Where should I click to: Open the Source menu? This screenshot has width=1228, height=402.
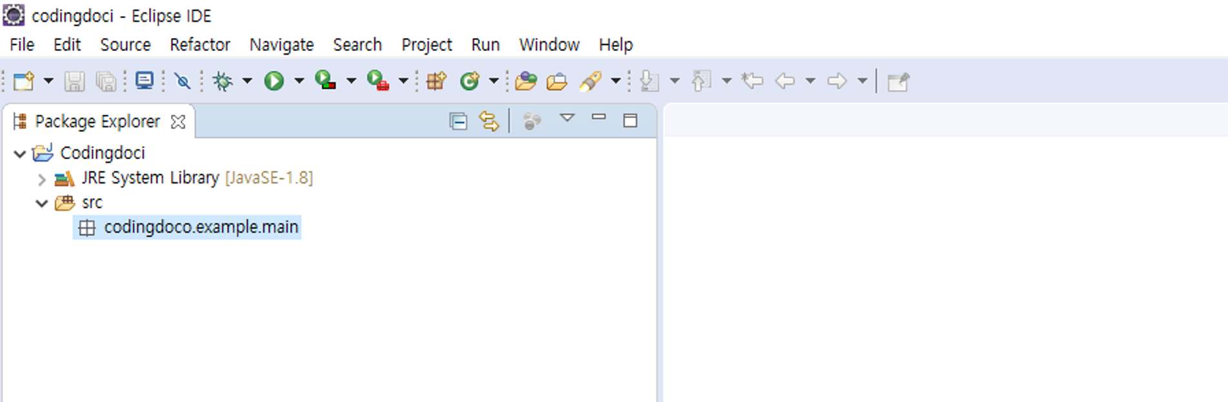[x=125, y=44]
